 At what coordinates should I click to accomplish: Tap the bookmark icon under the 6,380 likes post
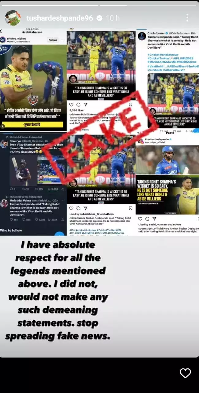(x=130, y=105)
